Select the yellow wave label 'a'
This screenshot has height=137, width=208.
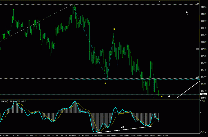point(105,83)
